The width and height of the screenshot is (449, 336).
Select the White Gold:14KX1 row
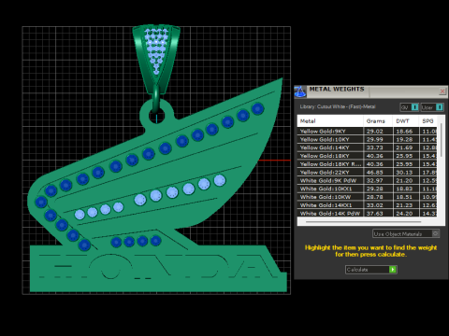click(368, 205)
